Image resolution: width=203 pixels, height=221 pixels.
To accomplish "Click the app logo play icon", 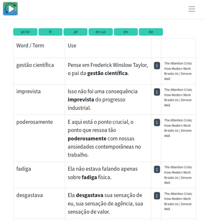I will click(x=10, y=9).
